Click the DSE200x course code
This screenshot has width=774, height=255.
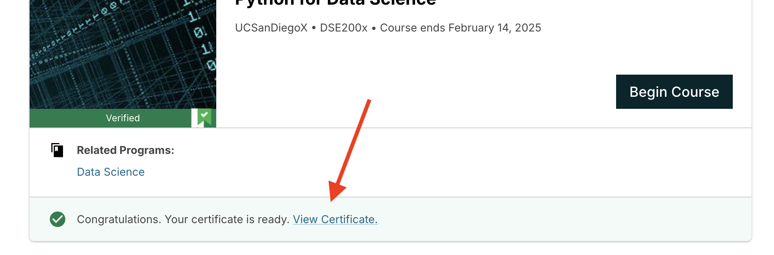(343, 28)
